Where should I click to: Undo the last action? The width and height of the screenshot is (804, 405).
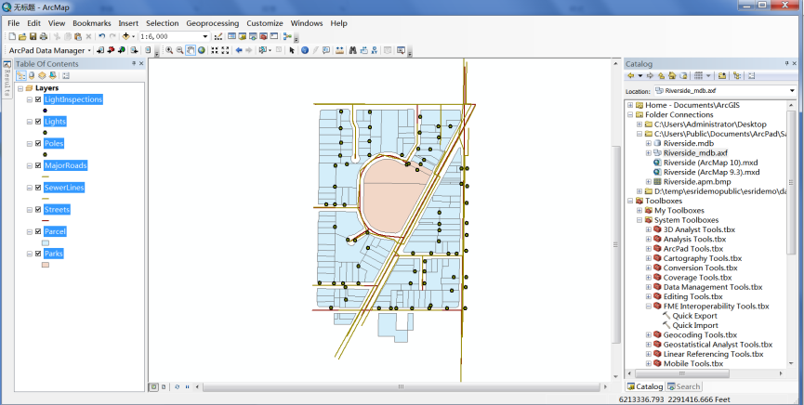point(102,36)
